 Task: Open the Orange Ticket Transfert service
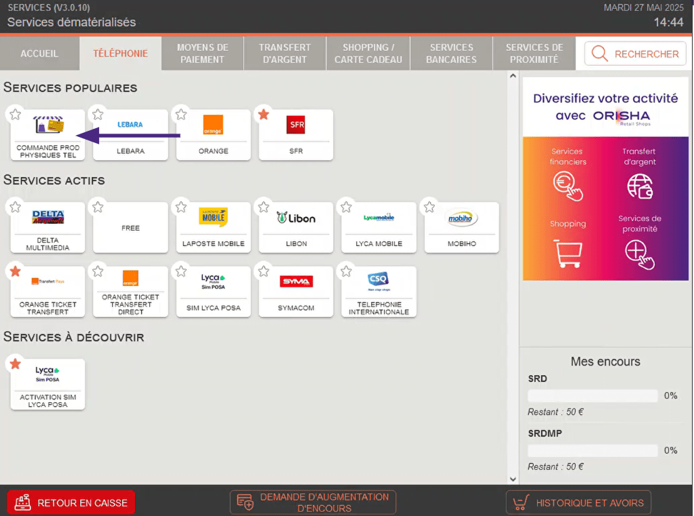click(47, 292)
